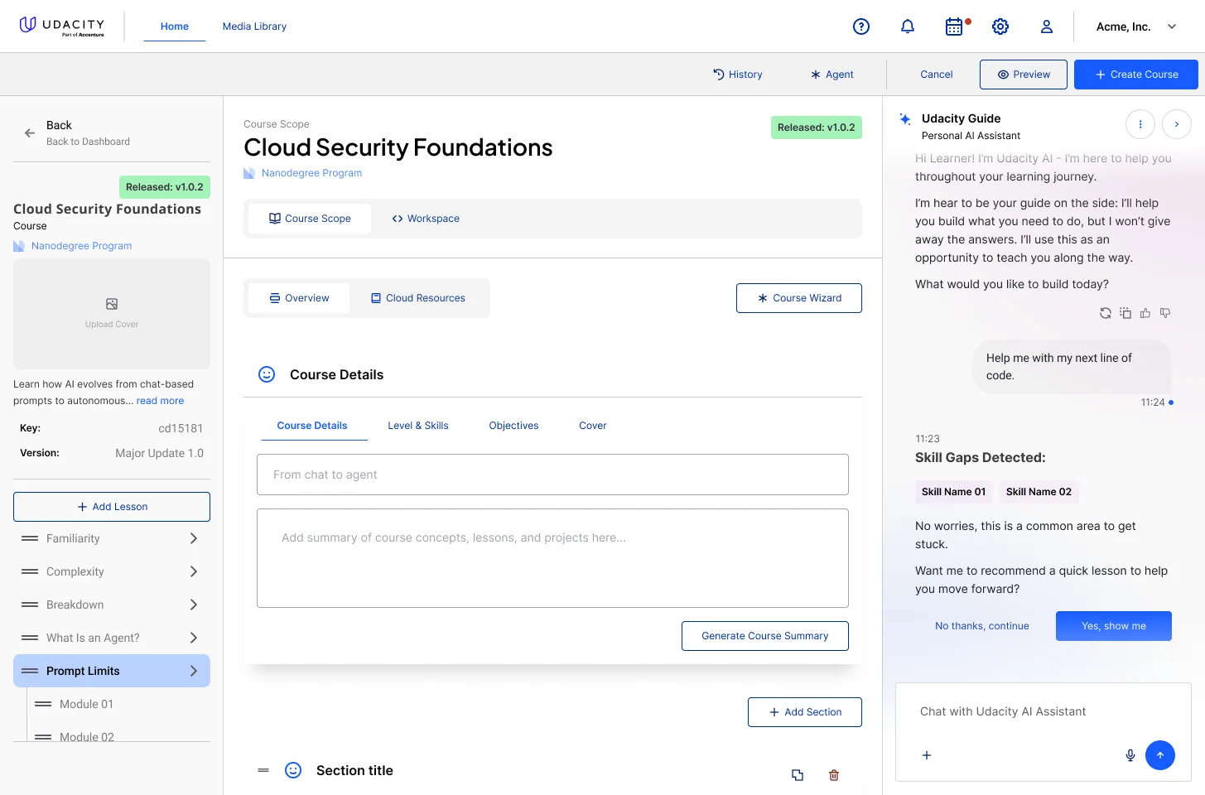Image resolution: width=1205 pixels, height=795 pixels.
Task: Click the back arrow icon
Action: point(30,132)
